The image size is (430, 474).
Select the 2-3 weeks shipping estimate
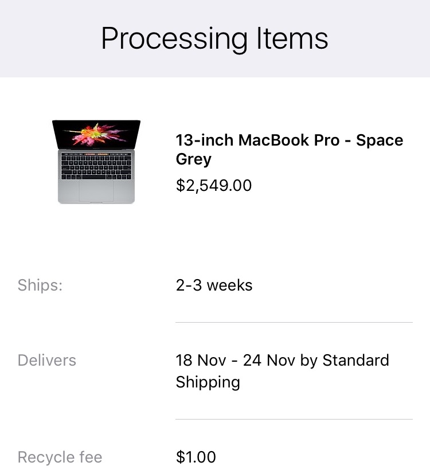214,285
